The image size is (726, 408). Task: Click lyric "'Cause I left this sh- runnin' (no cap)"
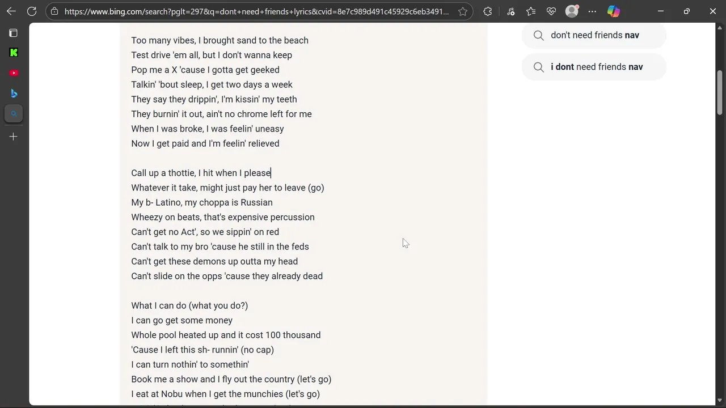(x=202, y=350)
